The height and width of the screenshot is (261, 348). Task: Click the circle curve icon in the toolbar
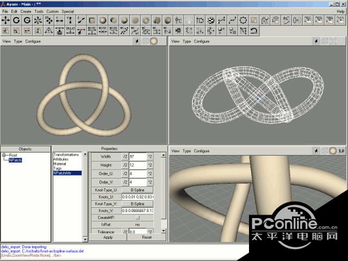click(243, 20)
